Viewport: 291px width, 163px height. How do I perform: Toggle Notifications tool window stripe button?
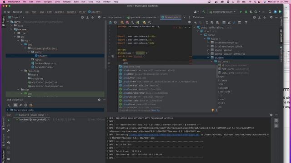click(x=281, y=53)
